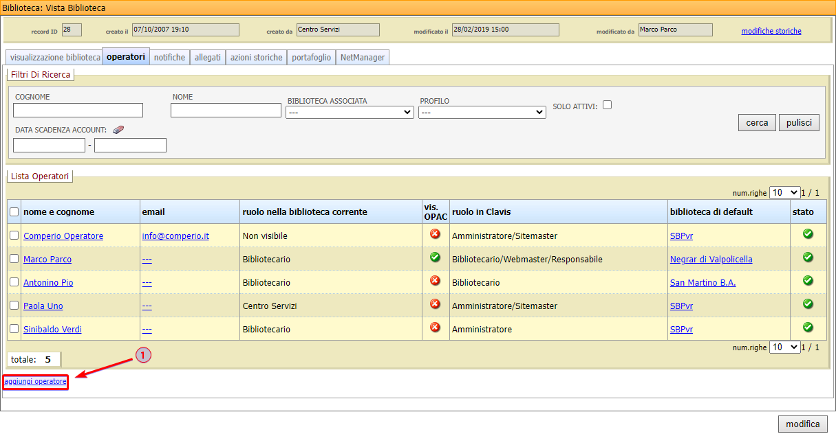Expand the Profilo dropdown
This screenshot has width=836, height=434.
(482, 113)
